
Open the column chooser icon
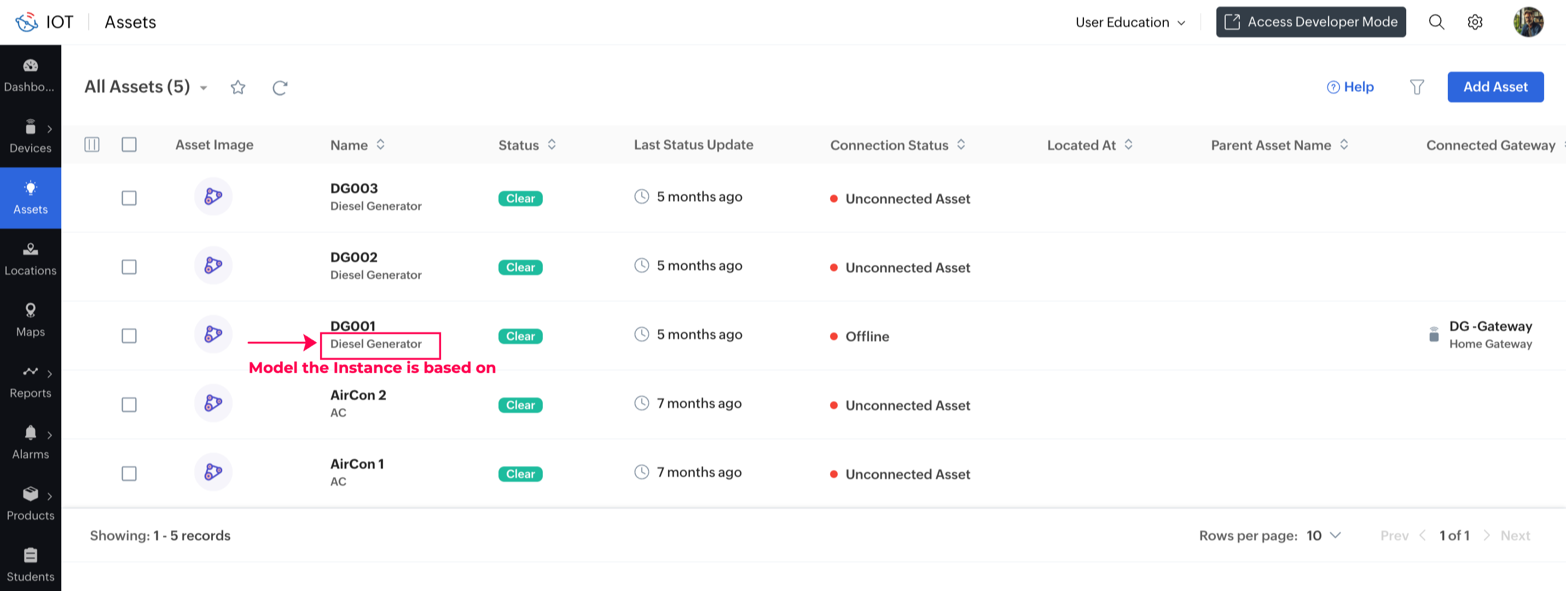[x=92, y=144]
